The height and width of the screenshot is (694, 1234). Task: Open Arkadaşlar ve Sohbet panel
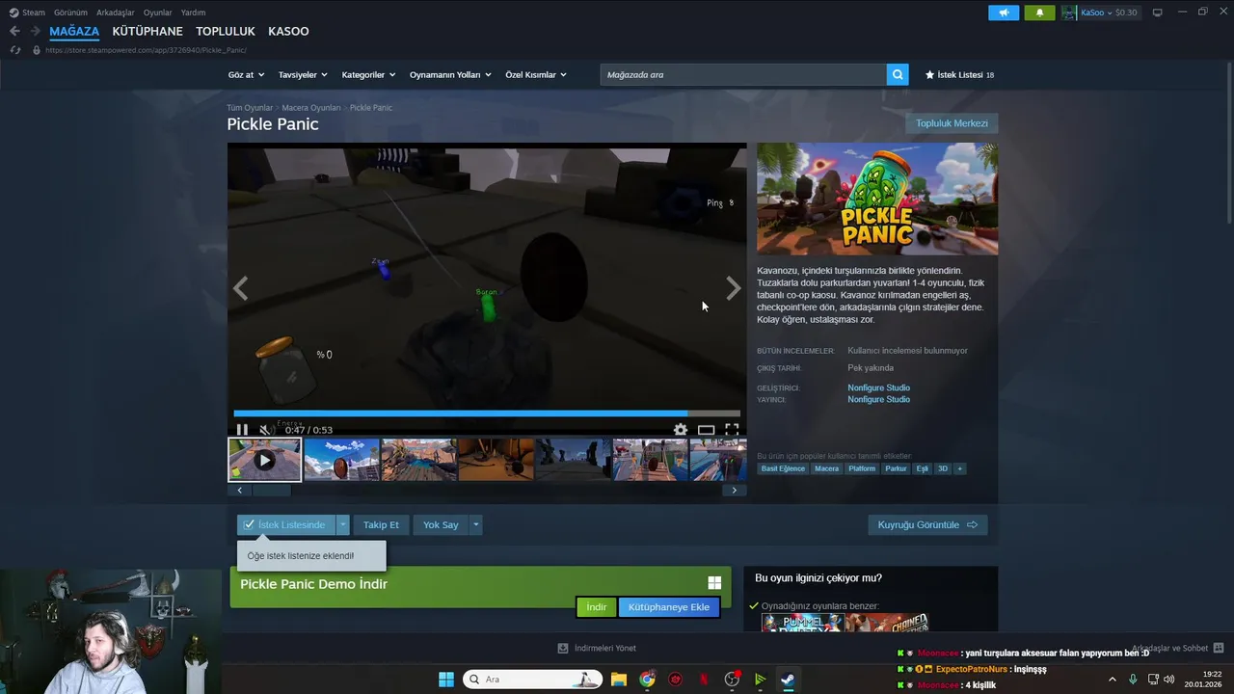[x=1177, y=648]
